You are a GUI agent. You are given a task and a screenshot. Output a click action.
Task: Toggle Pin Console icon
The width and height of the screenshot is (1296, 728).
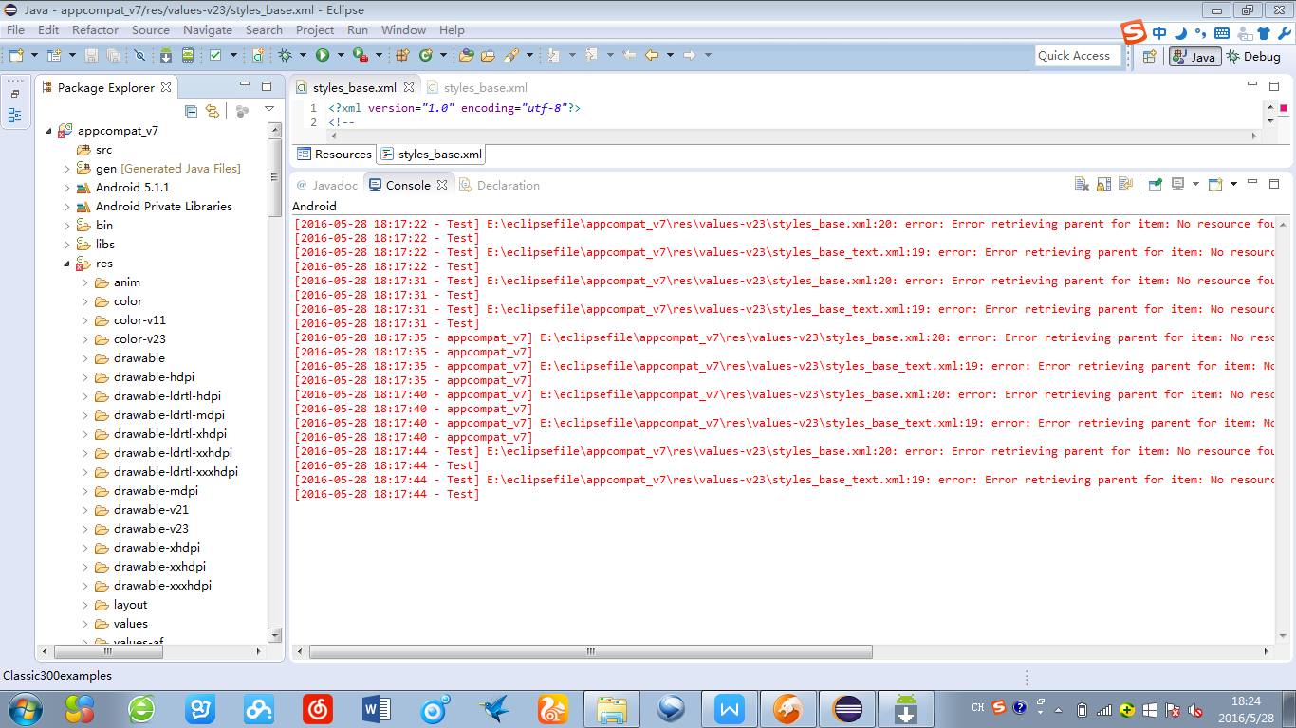pyautogui.click(x=1155, y=184)
